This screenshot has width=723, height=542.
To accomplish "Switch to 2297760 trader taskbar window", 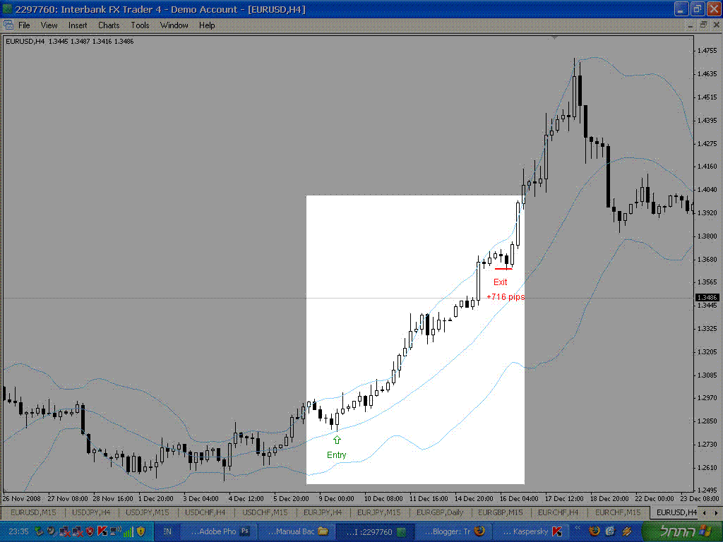I will coord(376,531).
